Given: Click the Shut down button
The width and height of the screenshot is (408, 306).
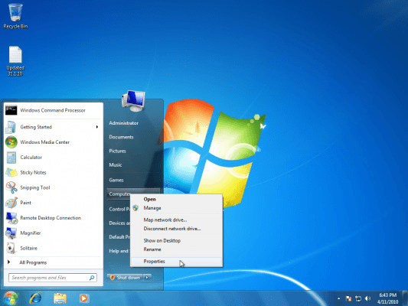Looking at the screenshot, I should [125, 278].
